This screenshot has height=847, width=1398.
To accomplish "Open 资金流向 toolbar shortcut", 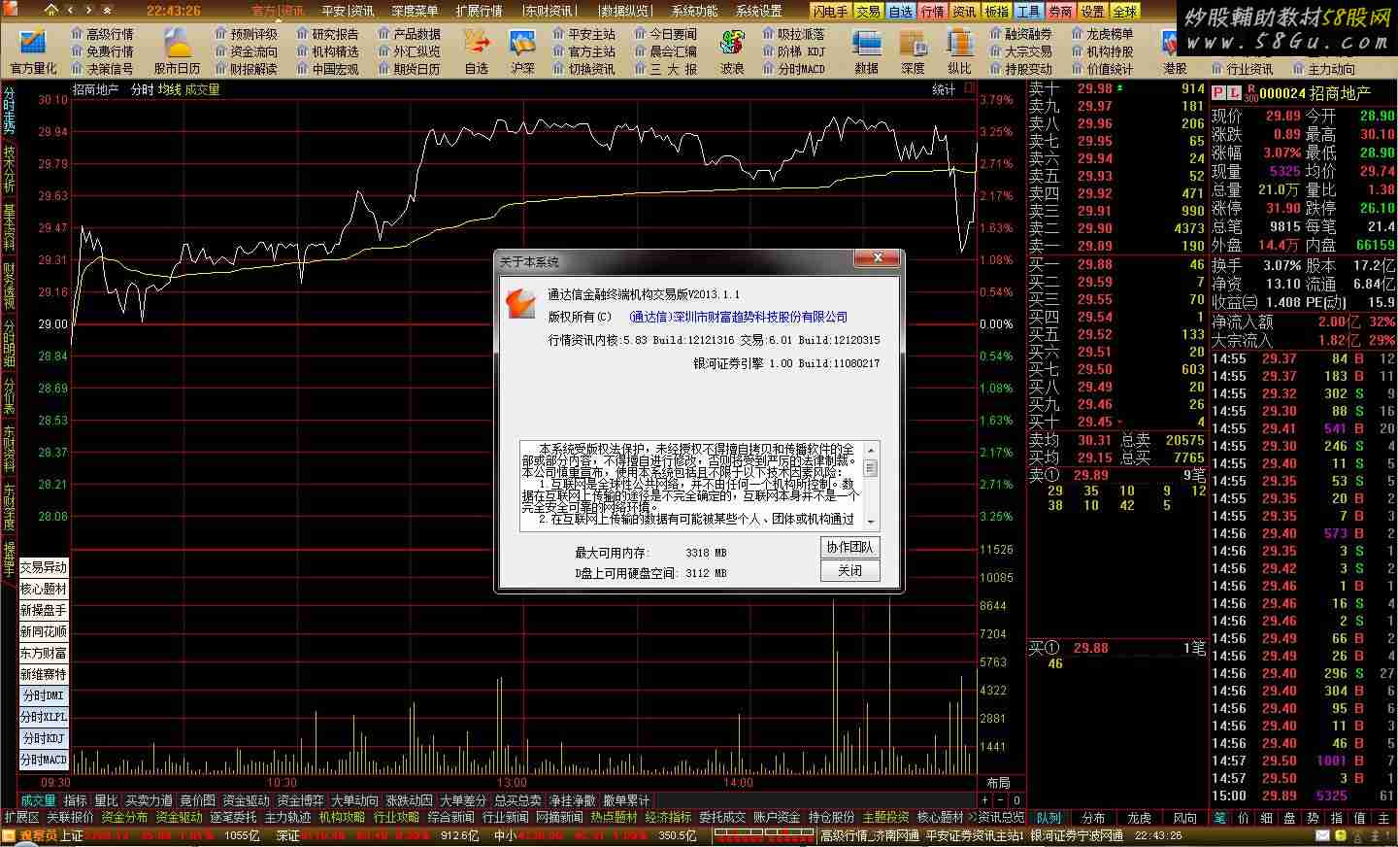I will pyautogui.click(x=246, y=51).
